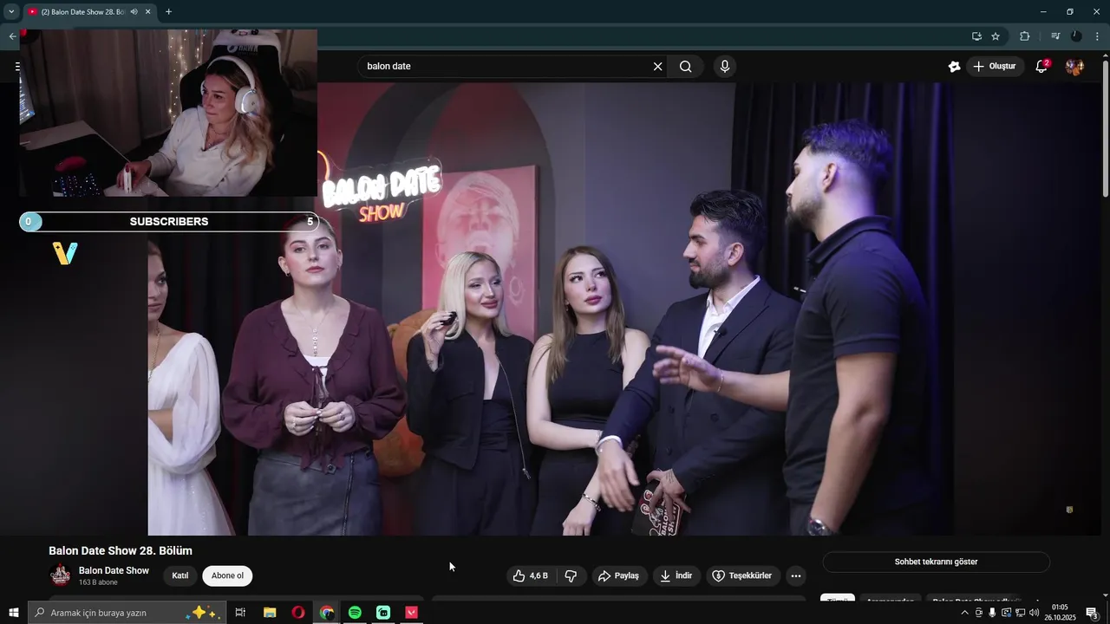
Task: Subscribe using Abone ol button
Action: tap(228, 575)
